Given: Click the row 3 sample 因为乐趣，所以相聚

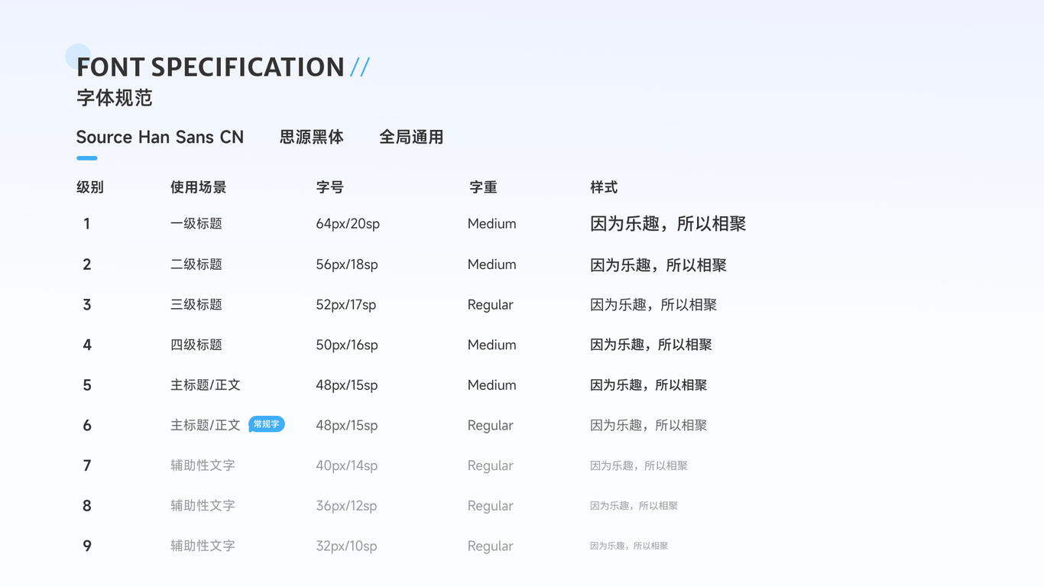Looking at the screenshot, I should (653, 305).
